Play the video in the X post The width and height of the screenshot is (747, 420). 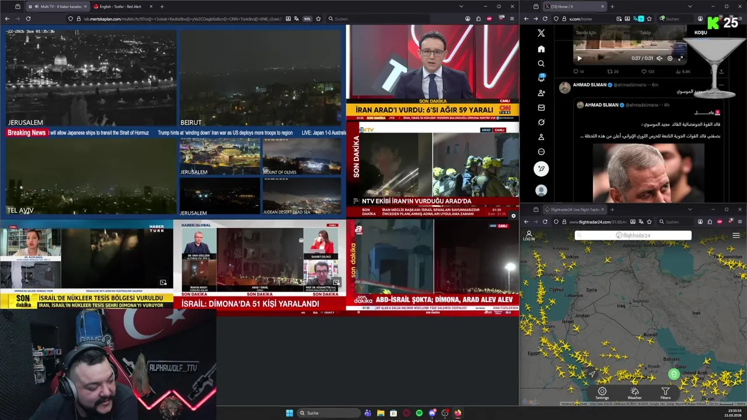580,58
